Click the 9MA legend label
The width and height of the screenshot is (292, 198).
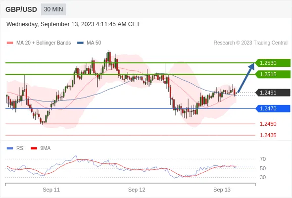(46, 148)
